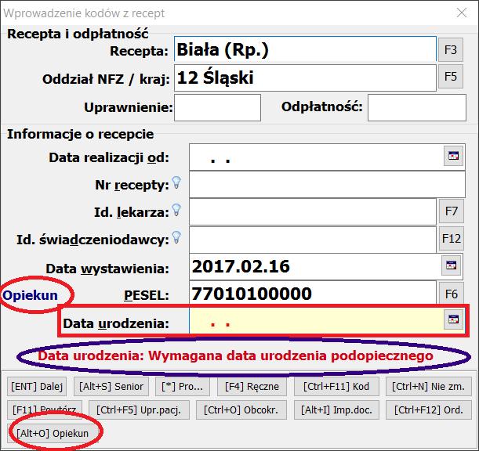Click the [Alt+S] Senior button
The image size is (479, 451).
(111, 387)
